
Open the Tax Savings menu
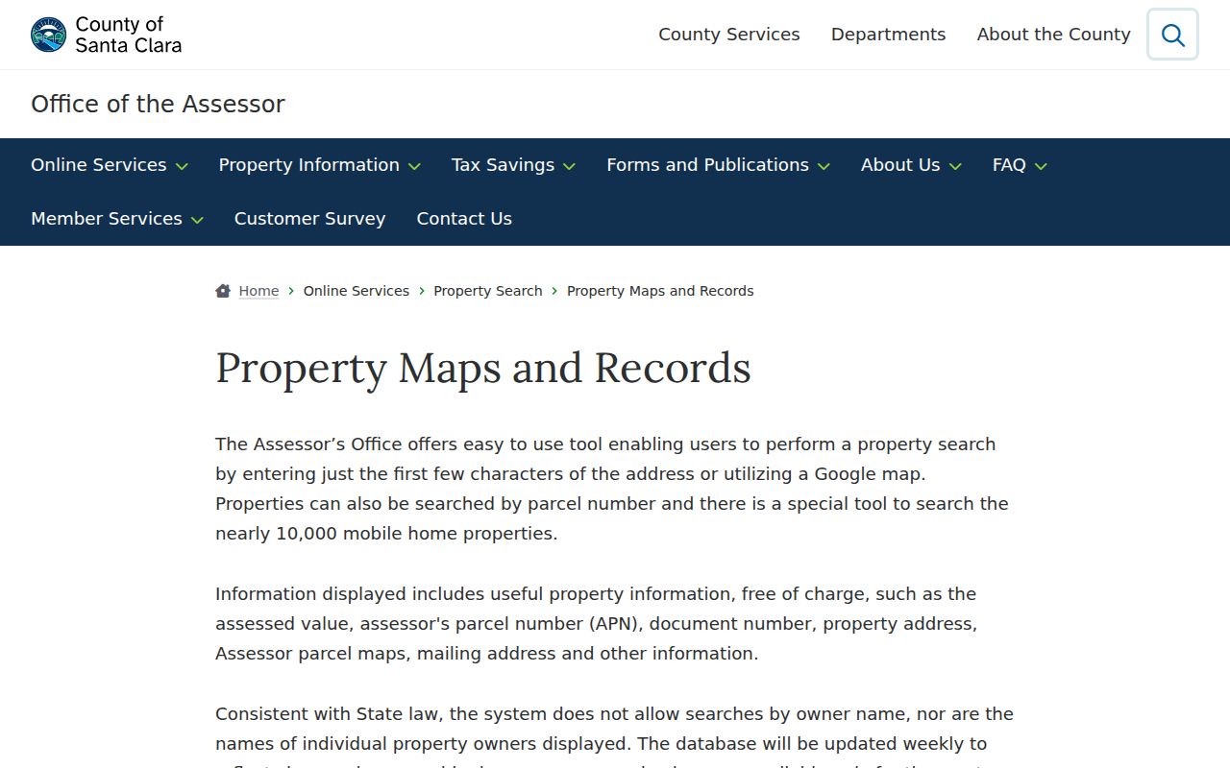click(x=503, y=165)
